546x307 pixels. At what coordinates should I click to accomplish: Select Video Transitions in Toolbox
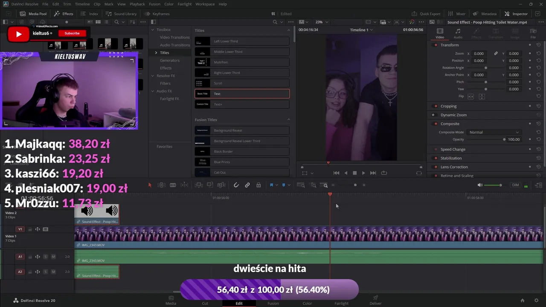click(175, 37)
